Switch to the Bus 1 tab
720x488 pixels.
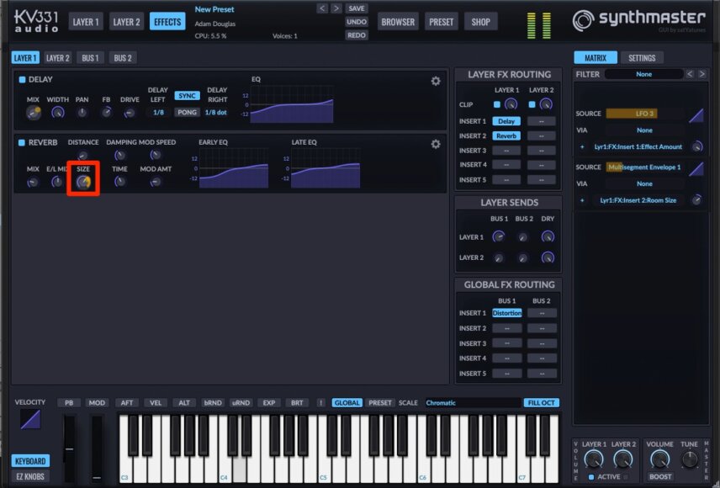pos(90,58)
